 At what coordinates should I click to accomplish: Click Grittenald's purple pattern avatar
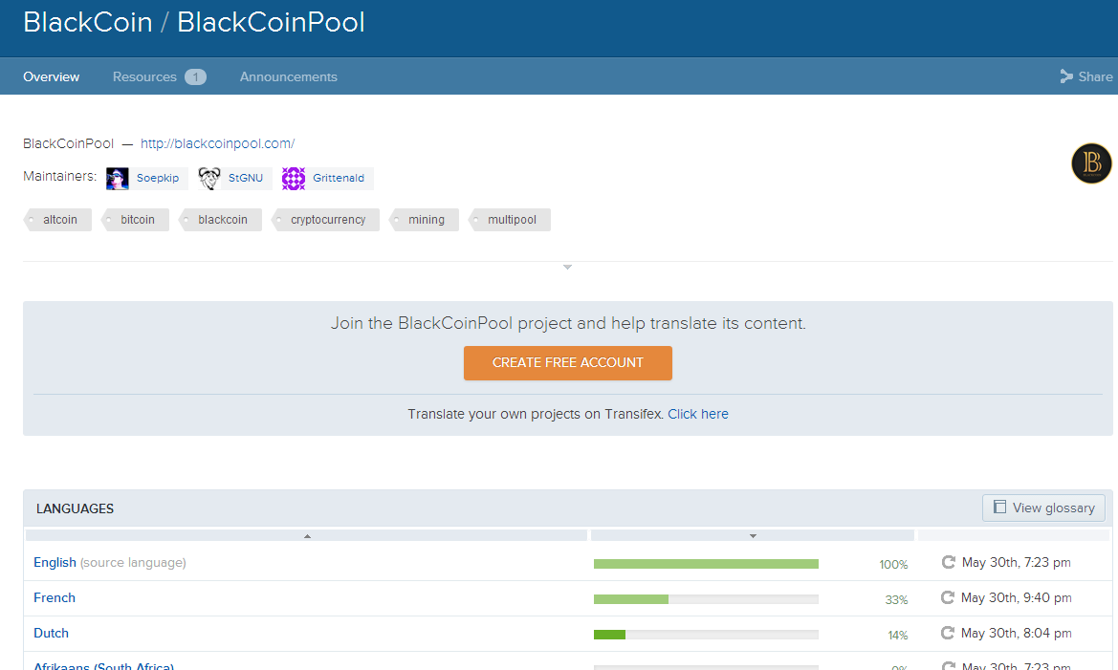(x=293, y=178)
